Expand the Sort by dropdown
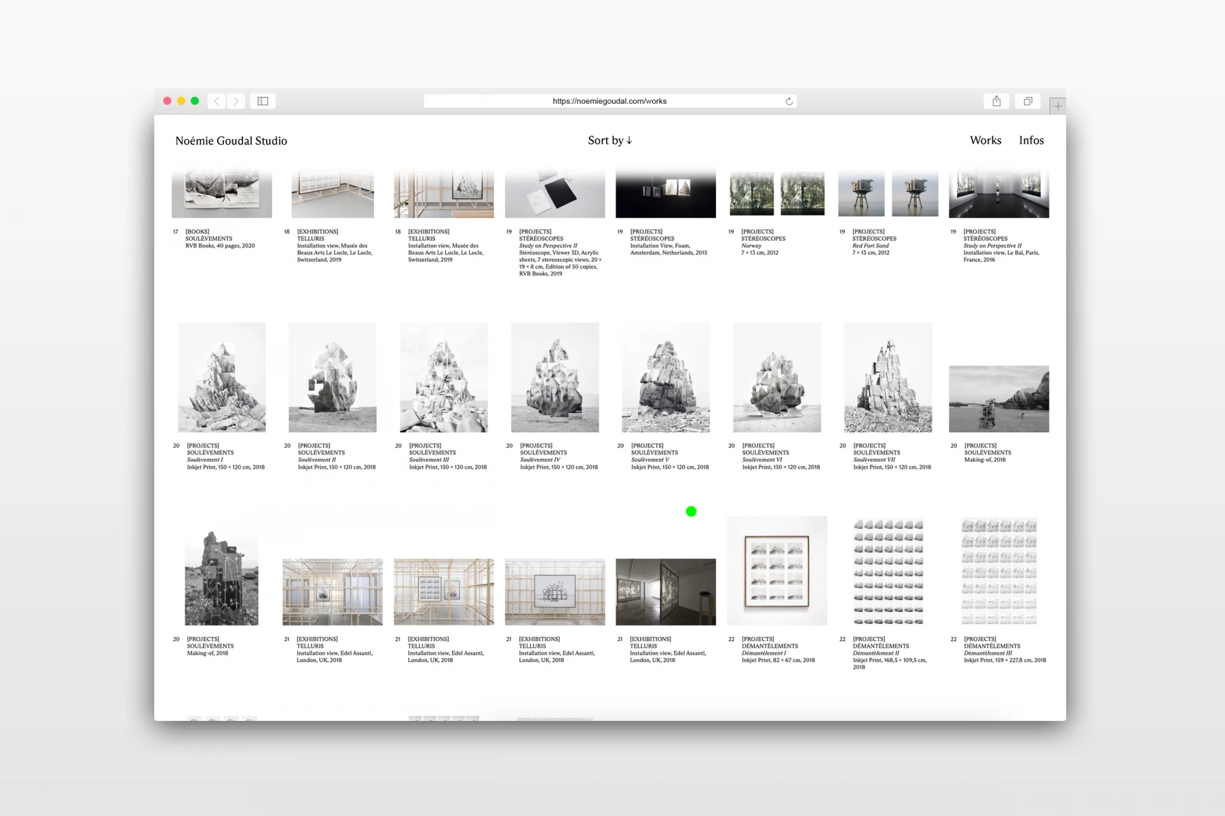The width and height of the screenshot is (1225, 816). click(x=609, y=140)
